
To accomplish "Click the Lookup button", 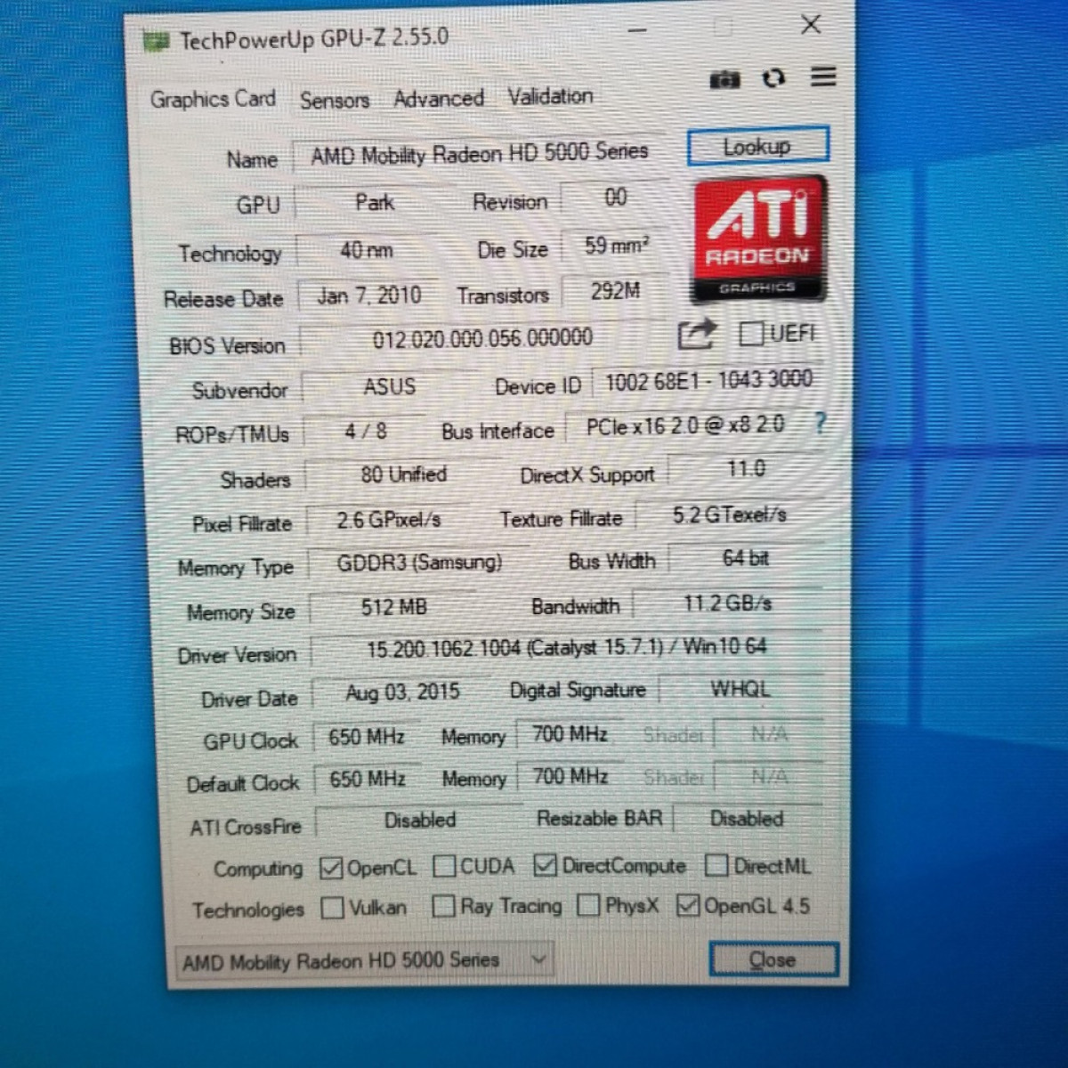I will [x=757, y=147].
